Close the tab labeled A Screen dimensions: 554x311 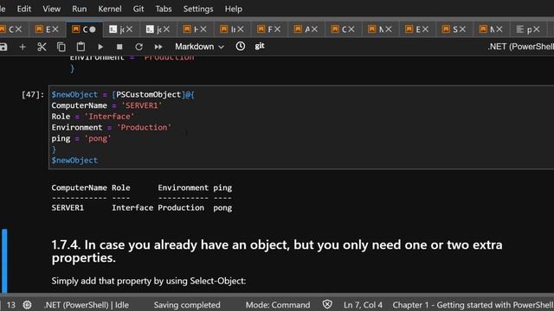[x=314, y=29]
